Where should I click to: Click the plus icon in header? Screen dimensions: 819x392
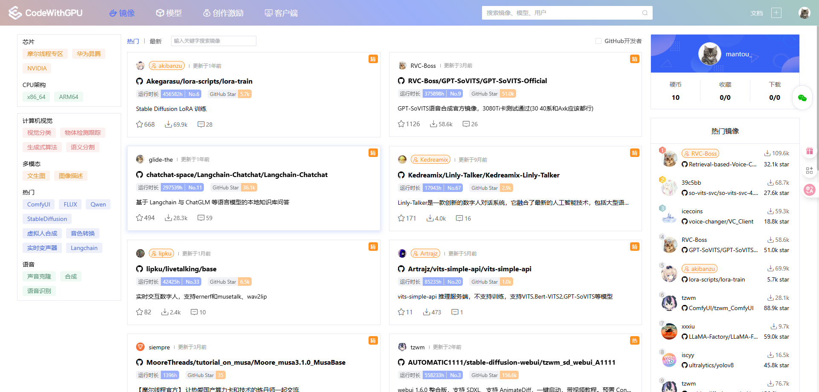point(776,13)
